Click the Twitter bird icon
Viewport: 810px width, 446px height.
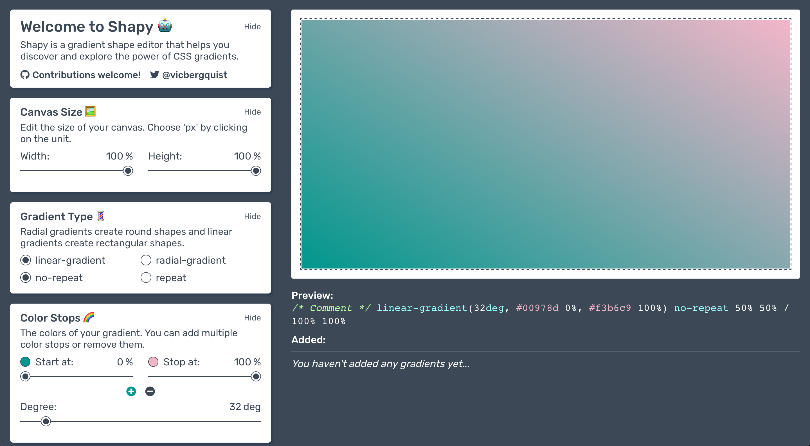click(154, 75)
